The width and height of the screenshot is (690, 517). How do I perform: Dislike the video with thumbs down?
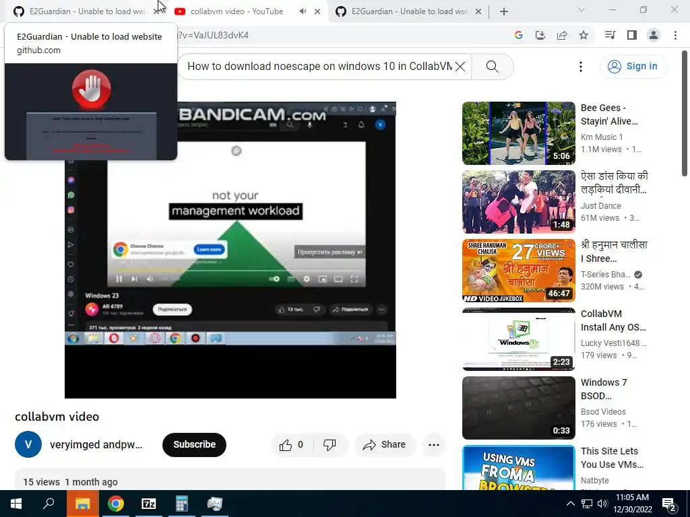tap(330, 445)
